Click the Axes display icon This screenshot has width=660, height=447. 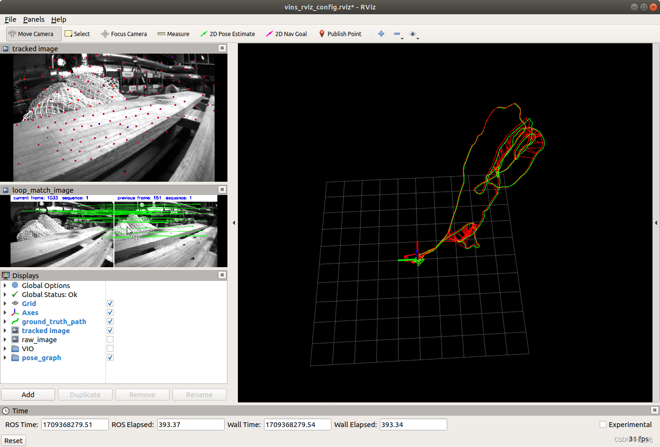15,312
